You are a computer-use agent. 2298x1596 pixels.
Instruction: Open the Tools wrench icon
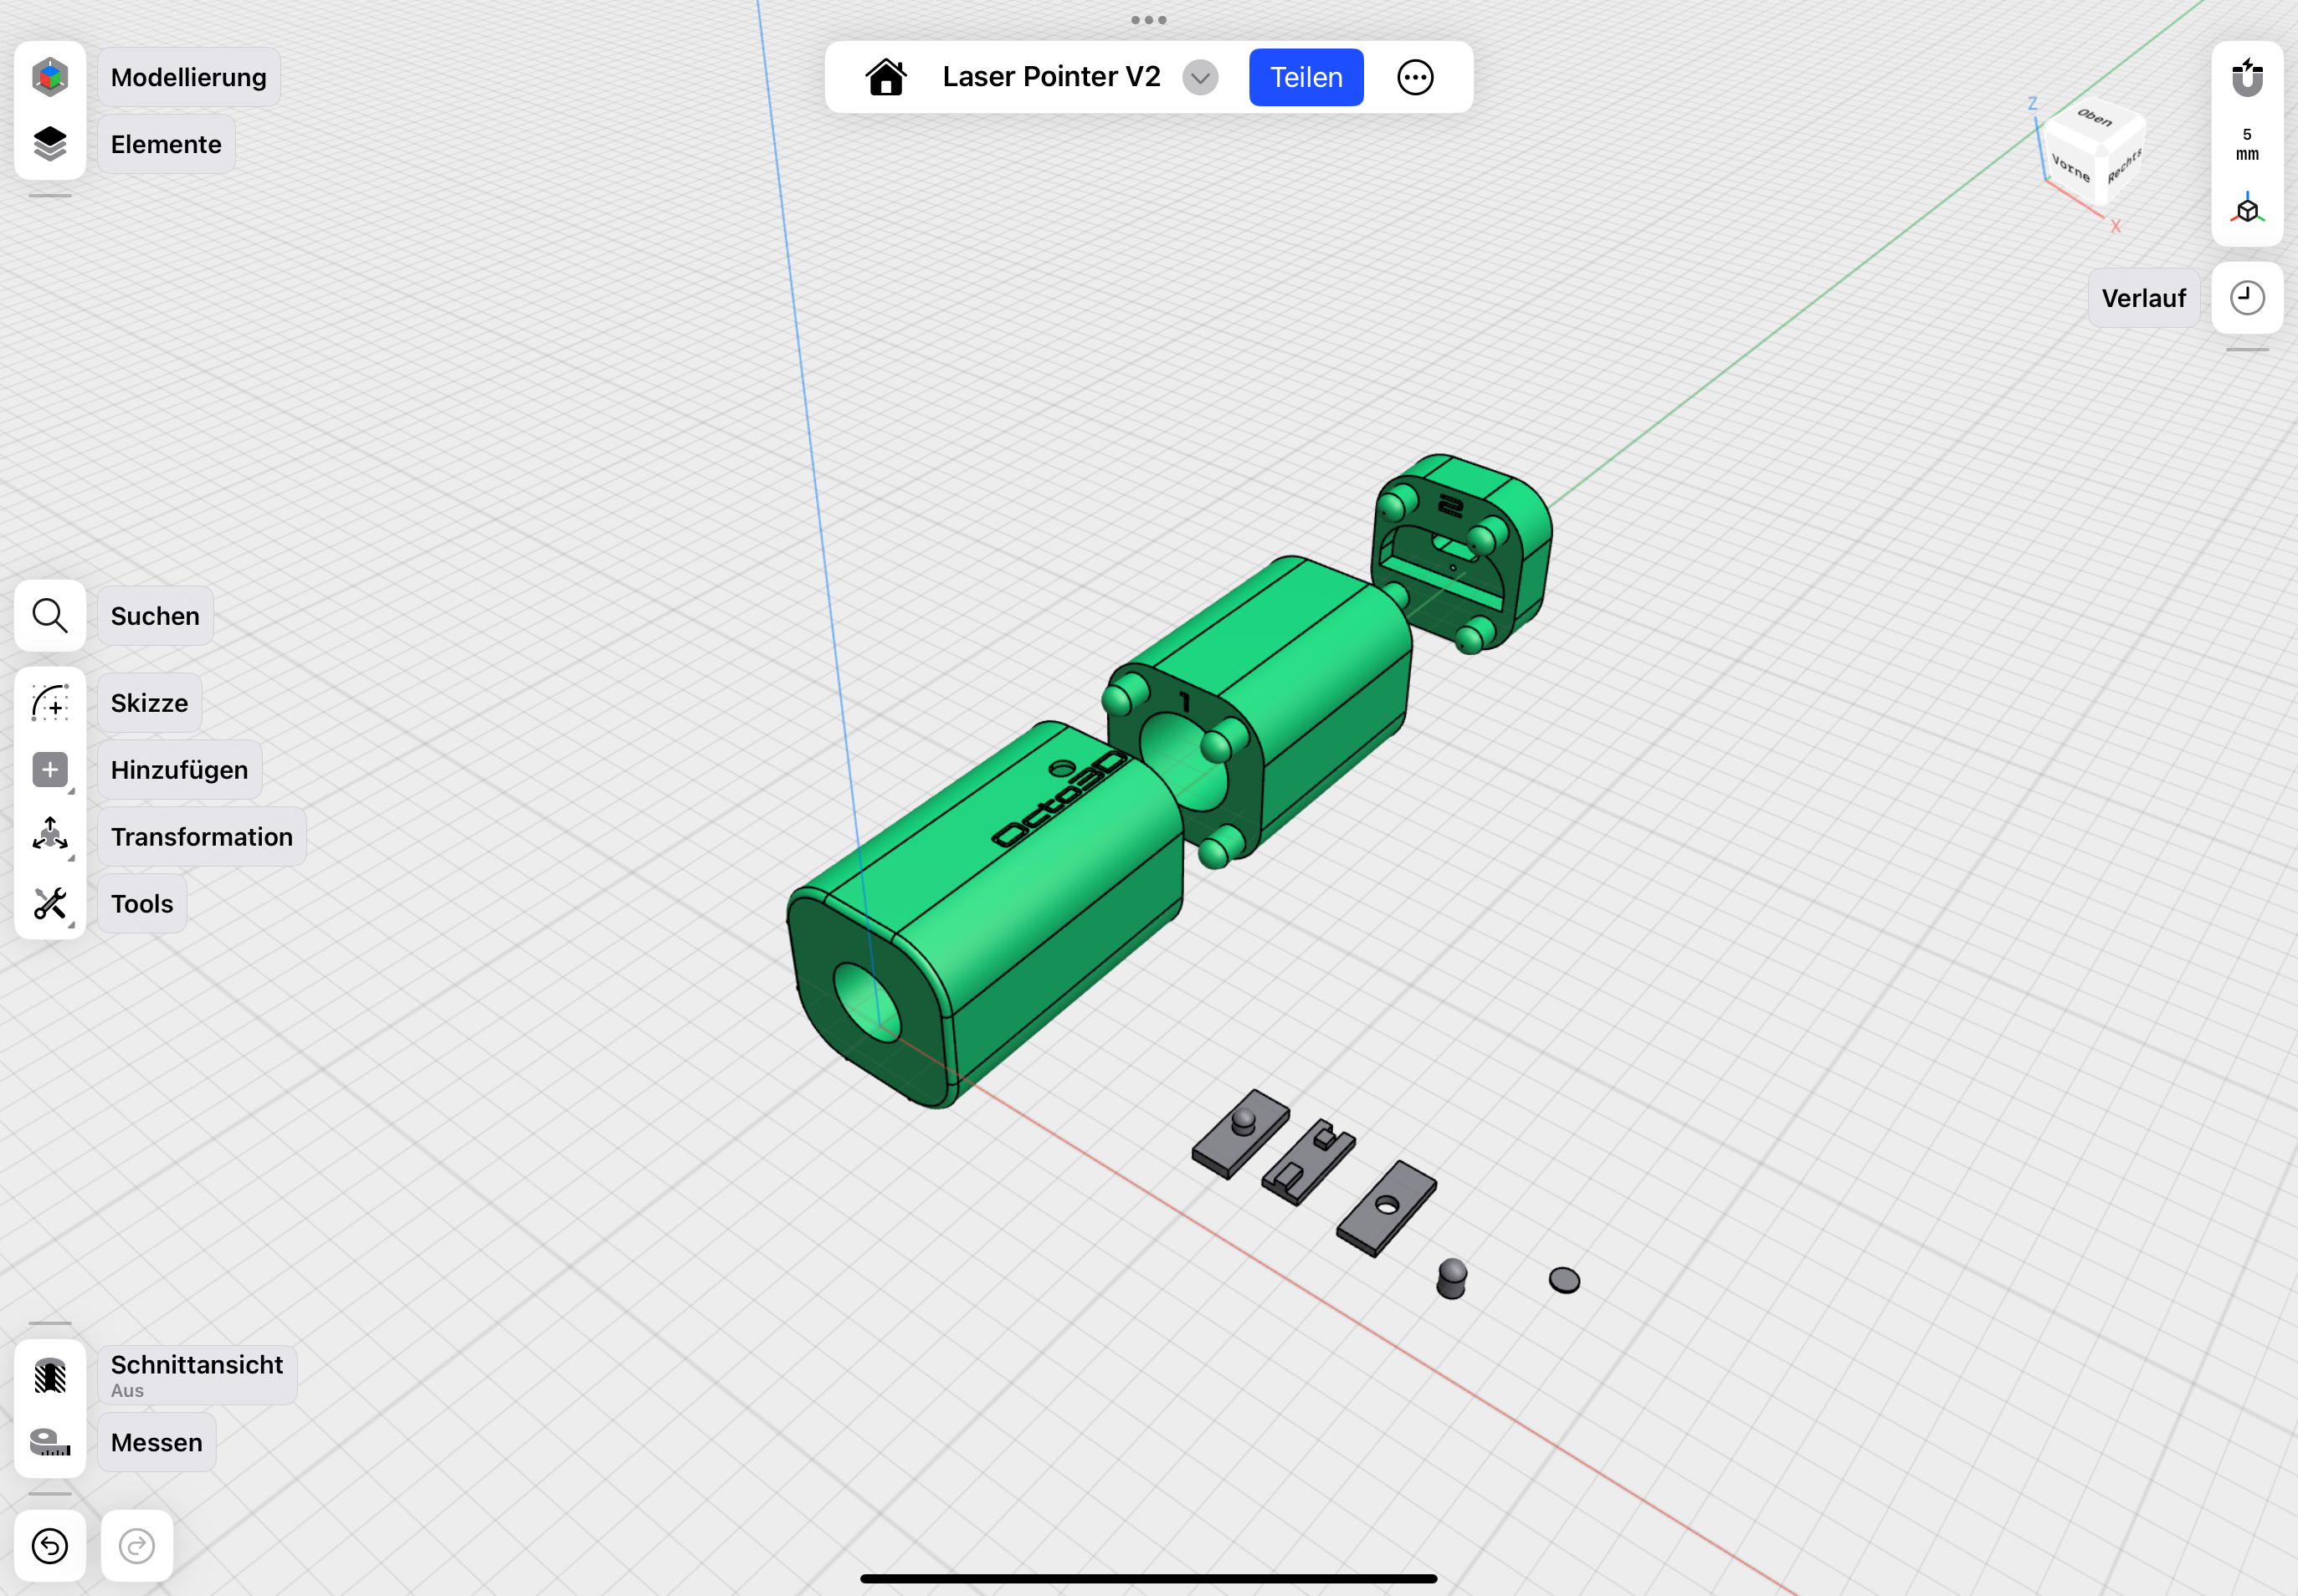point(50,903)
